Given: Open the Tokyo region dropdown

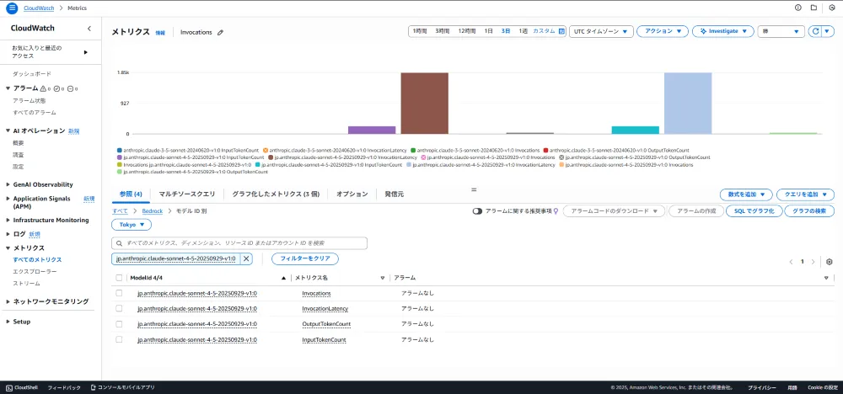Looking at the screenshot, I should pyautogui.click(x=132, y=225).
